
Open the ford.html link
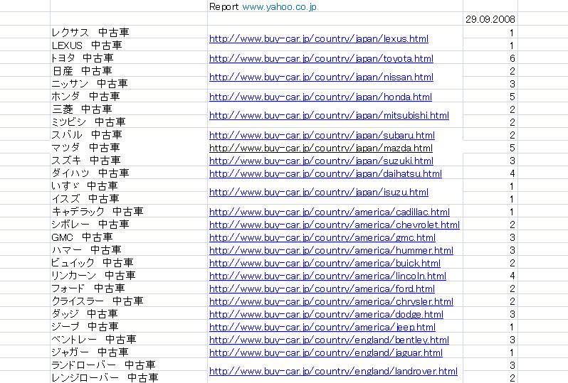pos(322,288)
